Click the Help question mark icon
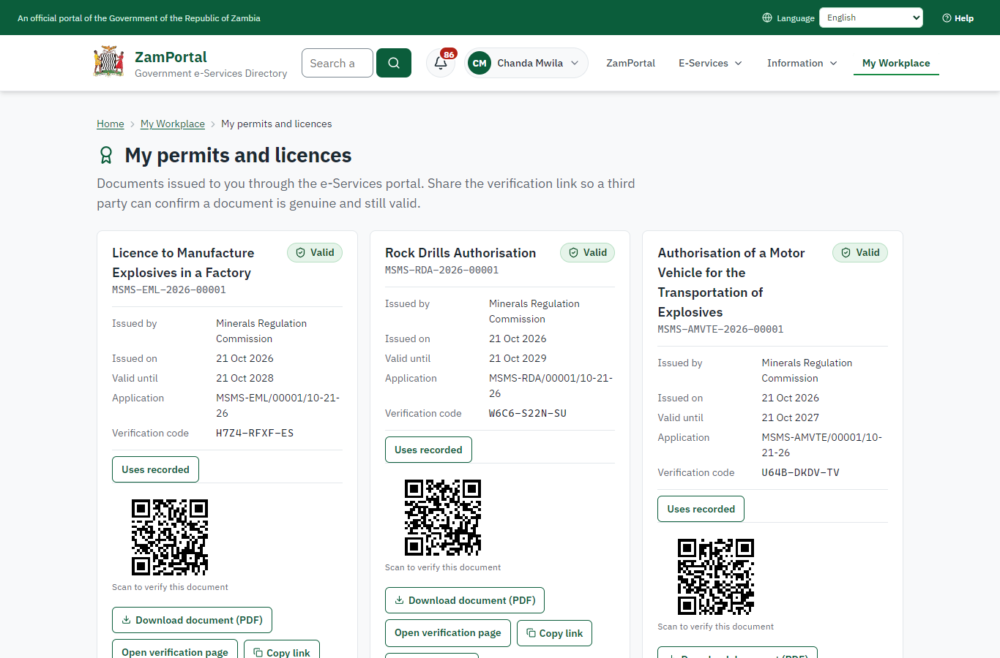Screen dimensions: 1000x658 pyautogui.click(x=947, y=18)
